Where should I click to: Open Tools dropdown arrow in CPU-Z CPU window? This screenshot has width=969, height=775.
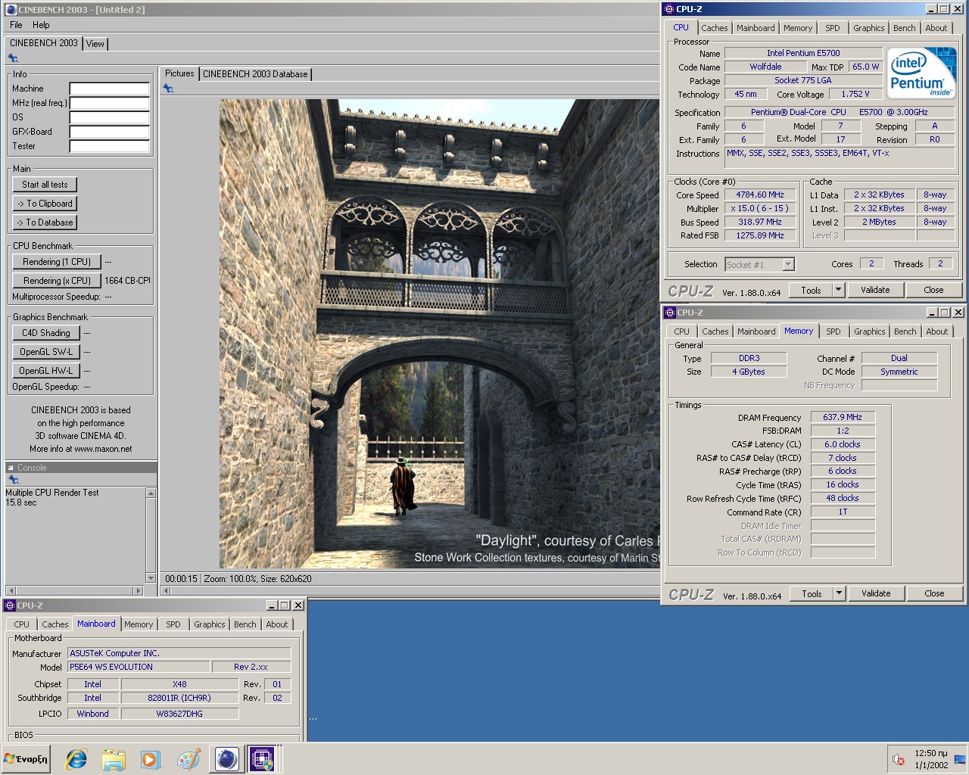point(838,290)
